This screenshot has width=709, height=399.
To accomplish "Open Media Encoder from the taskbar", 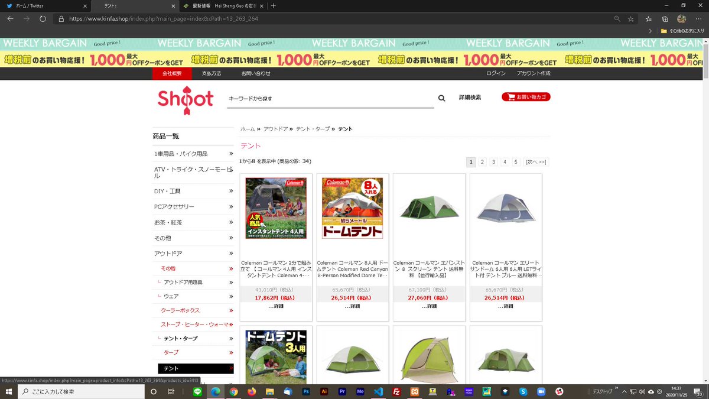I will [360, 391].
